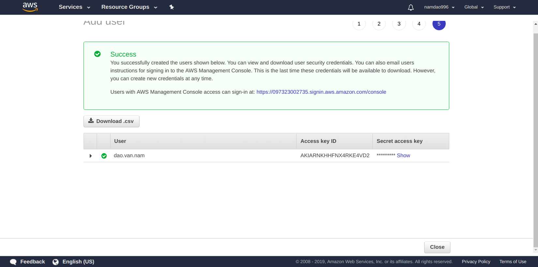Open the console sign-in URL link
Screen dimensions: 538x267
[321, 92]
